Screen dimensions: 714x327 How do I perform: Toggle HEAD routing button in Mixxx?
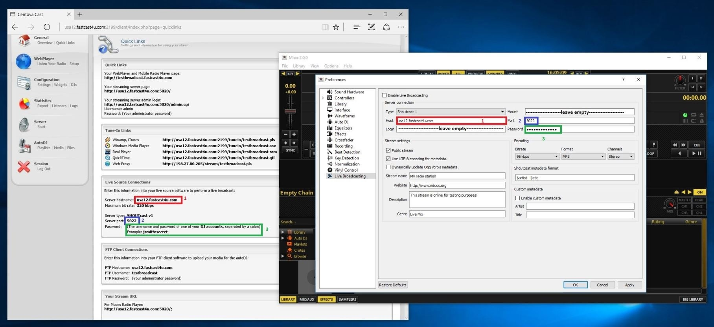click(x=699, y=200)
